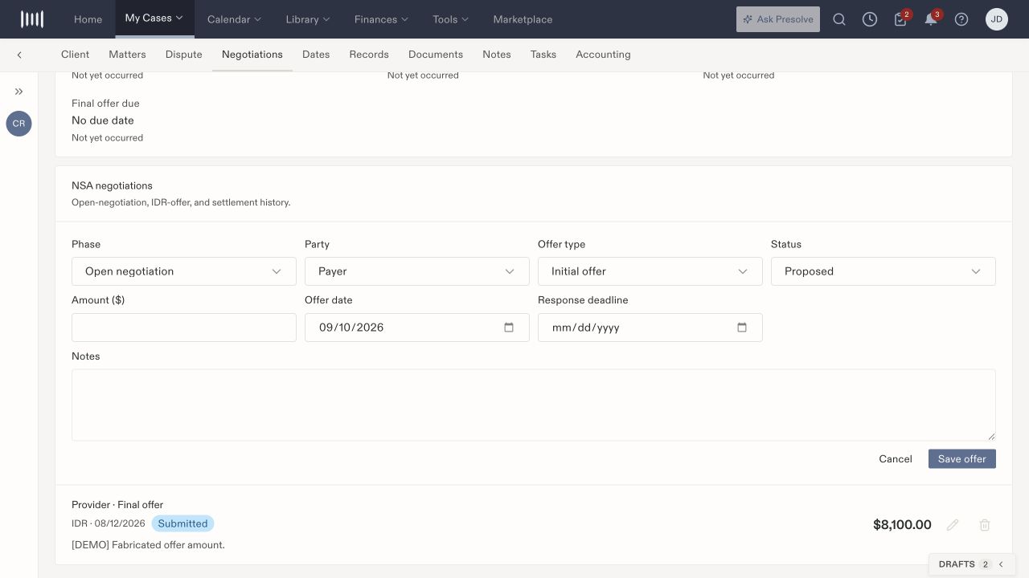Click the Save offer button

coord(962,458)
